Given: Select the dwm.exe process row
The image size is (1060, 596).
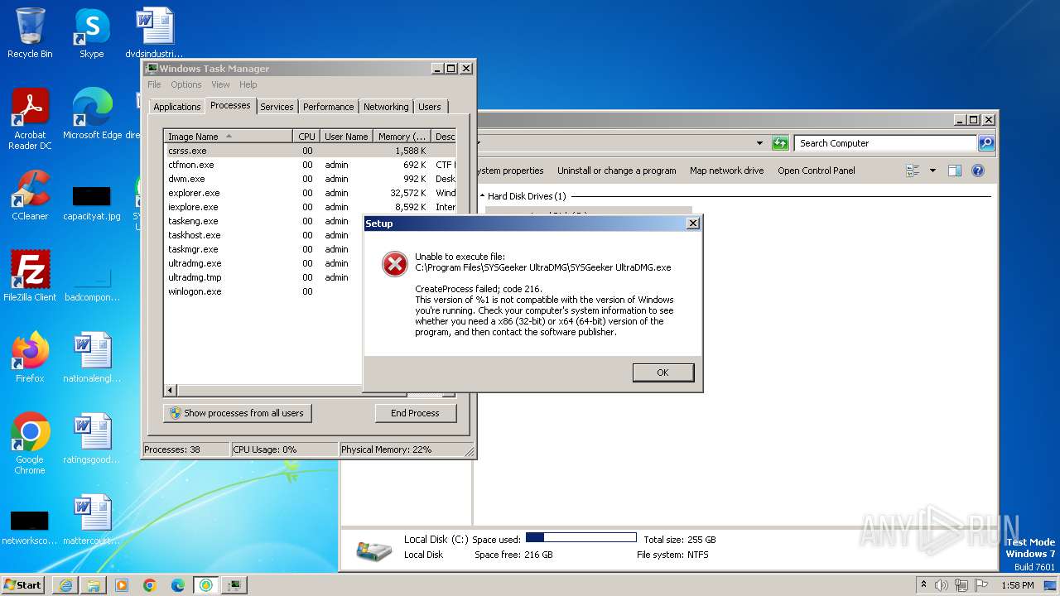Looking at the screenshot, I should click(309, 179).
